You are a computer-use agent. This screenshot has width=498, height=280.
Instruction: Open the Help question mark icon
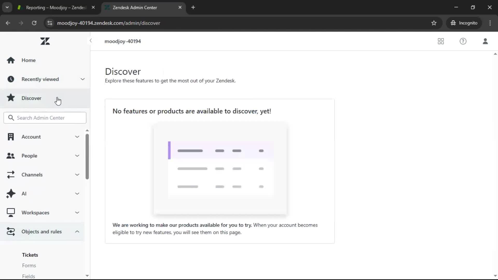pyautogui.click(x=463, y=41)
